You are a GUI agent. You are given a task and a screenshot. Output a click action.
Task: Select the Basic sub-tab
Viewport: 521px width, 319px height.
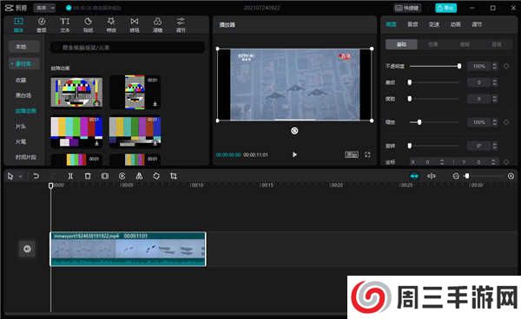click(401, 44)
